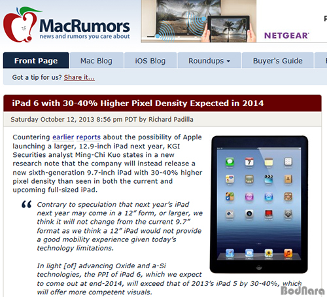Click the text 'Contrary to speculation that next year's iPad'
The height and width of the screenshot is (297, 327).
pos(113,205)
